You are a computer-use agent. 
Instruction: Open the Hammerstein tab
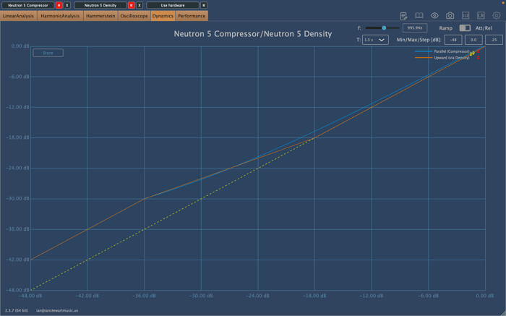100,16
